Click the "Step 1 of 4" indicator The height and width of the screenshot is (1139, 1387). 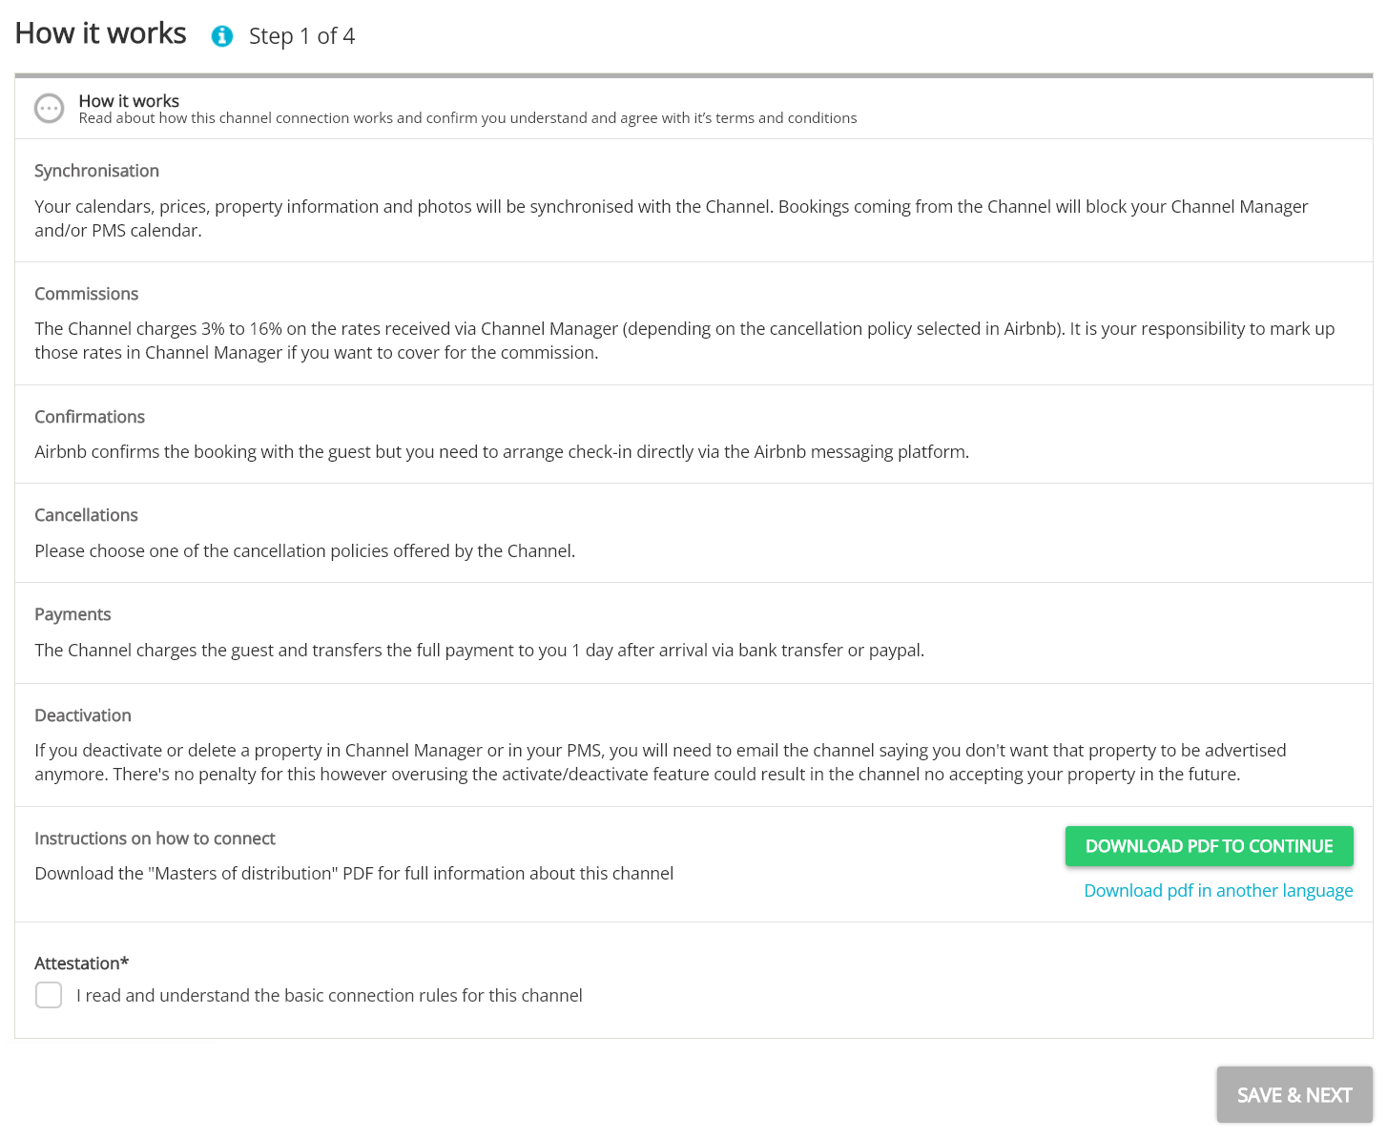(x=301, y=36)
